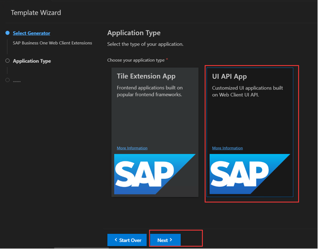Open More Information link for UI API App

(x=227, y=148)
